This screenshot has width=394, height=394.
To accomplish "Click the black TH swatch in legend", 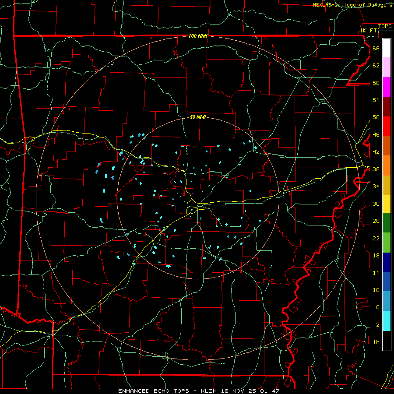I will click(x=387, y=341).
